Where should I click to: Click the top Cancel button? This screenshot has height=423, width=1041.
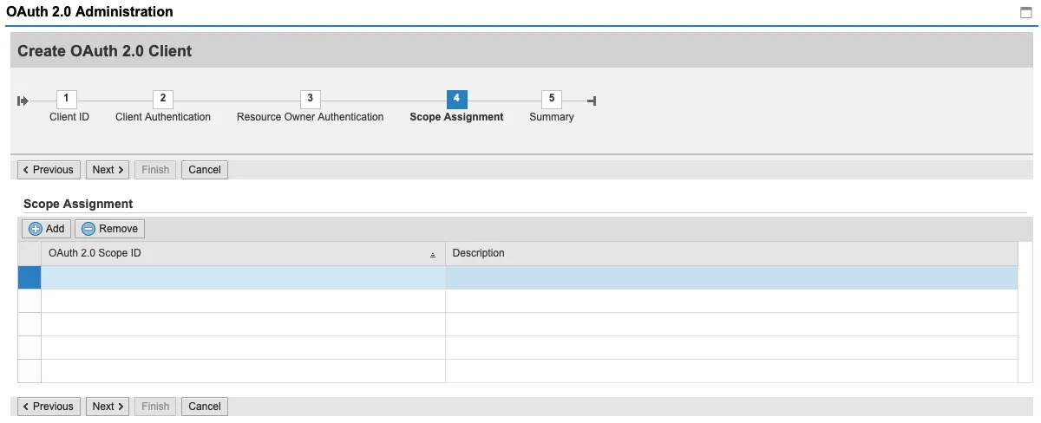coord(205,170)
